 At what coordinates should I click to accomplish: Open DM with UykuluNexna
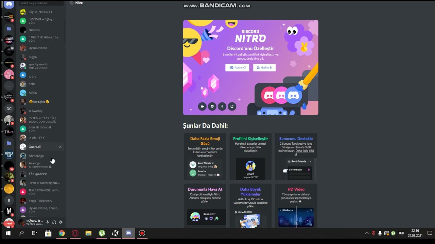point(41,48)
